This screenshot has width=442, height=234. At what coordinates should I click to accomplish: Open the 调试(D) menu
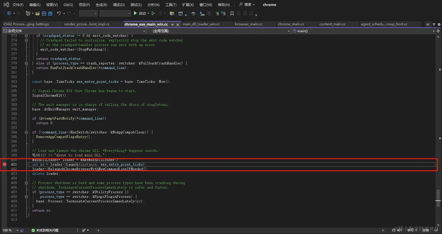point(119,5)
